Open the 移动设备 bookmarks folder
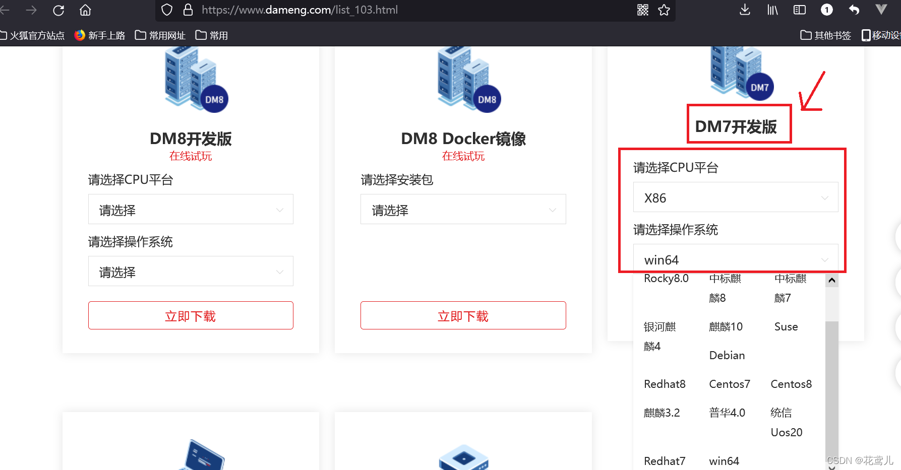 (x=881, y=35)
